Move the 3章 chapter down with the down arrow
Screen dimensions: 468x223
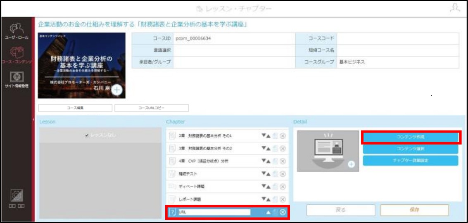[264, 148]
